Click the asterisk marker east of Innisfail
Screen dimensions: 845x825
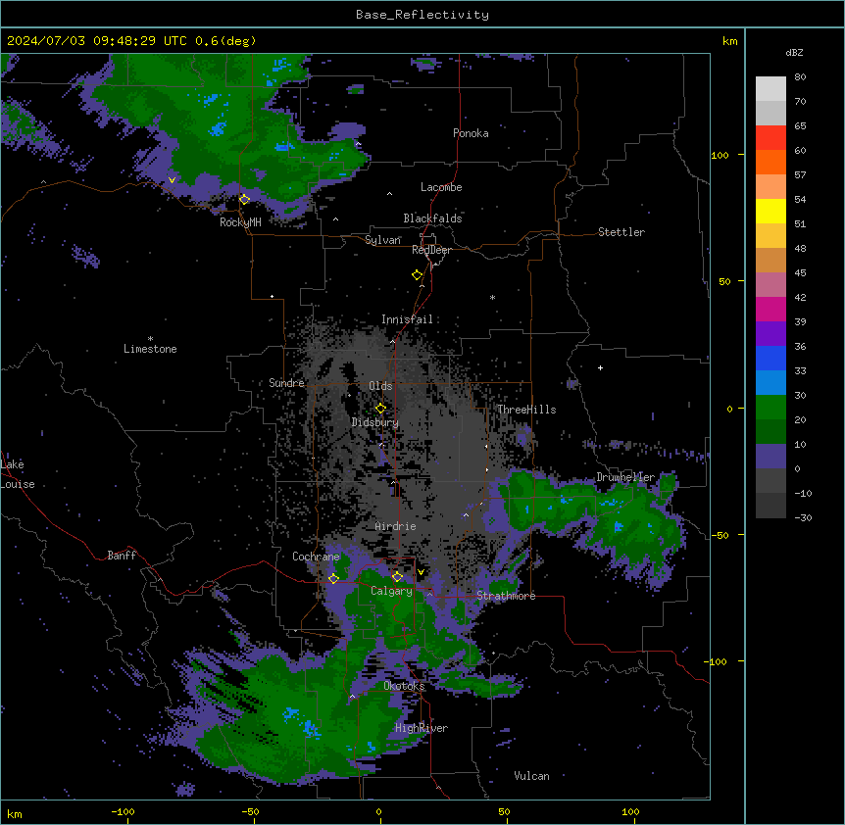tap(492, 297)
